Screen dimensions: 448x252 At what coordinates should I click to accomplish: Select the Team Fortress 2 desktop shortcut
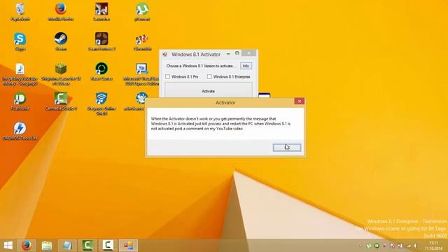click(101, 42)
